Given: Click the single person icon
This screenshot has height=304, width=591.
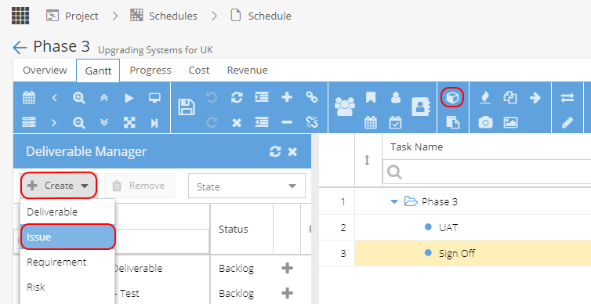Looking at the screenshot, I should coord(396,98).
